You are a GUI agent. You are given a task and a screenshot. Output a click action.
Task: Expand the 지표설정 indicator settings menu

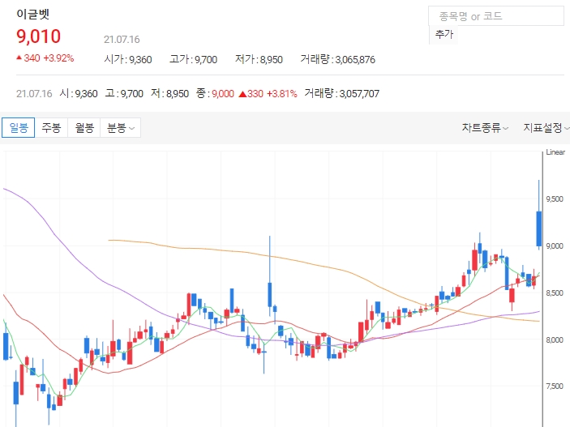[546, 127]
